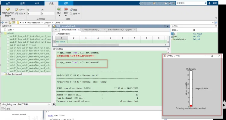This screenshot has height=120, width=226.
Task: Close the a.matlabbatch{1, 1}.spm tab
Action: coord(135,30)
